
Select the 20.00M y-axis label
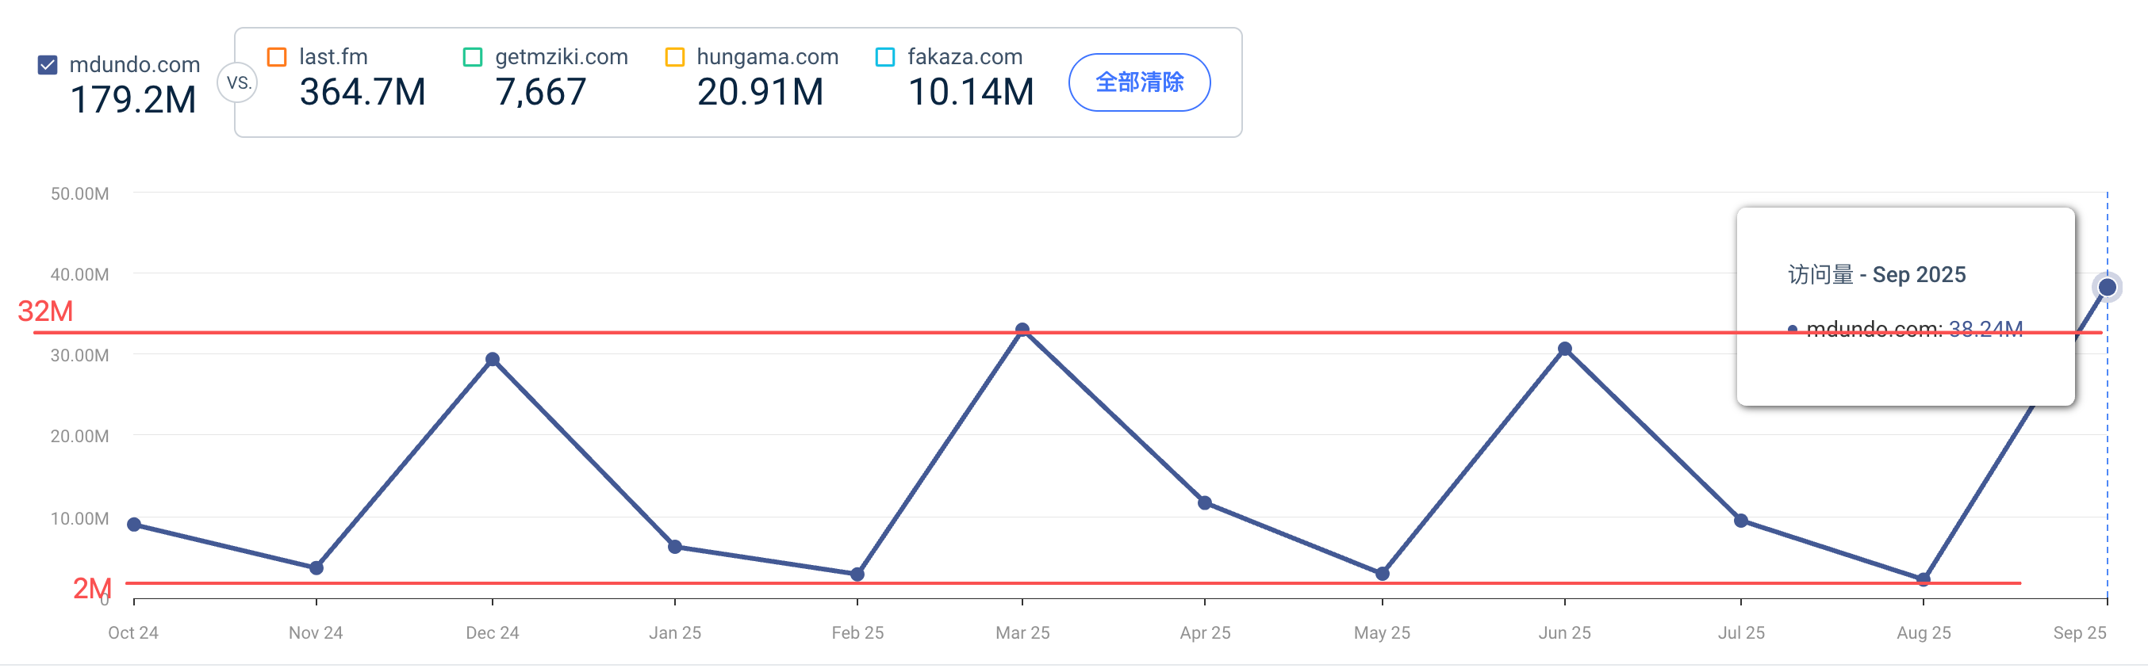coord(79,437)
